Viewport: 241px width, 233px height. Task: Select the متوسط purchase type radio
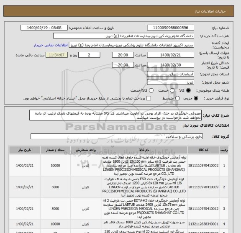pyautogui.click(x=177, y=98)
